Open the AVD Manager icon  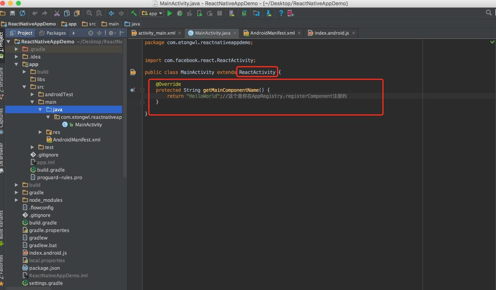point(232,13)
